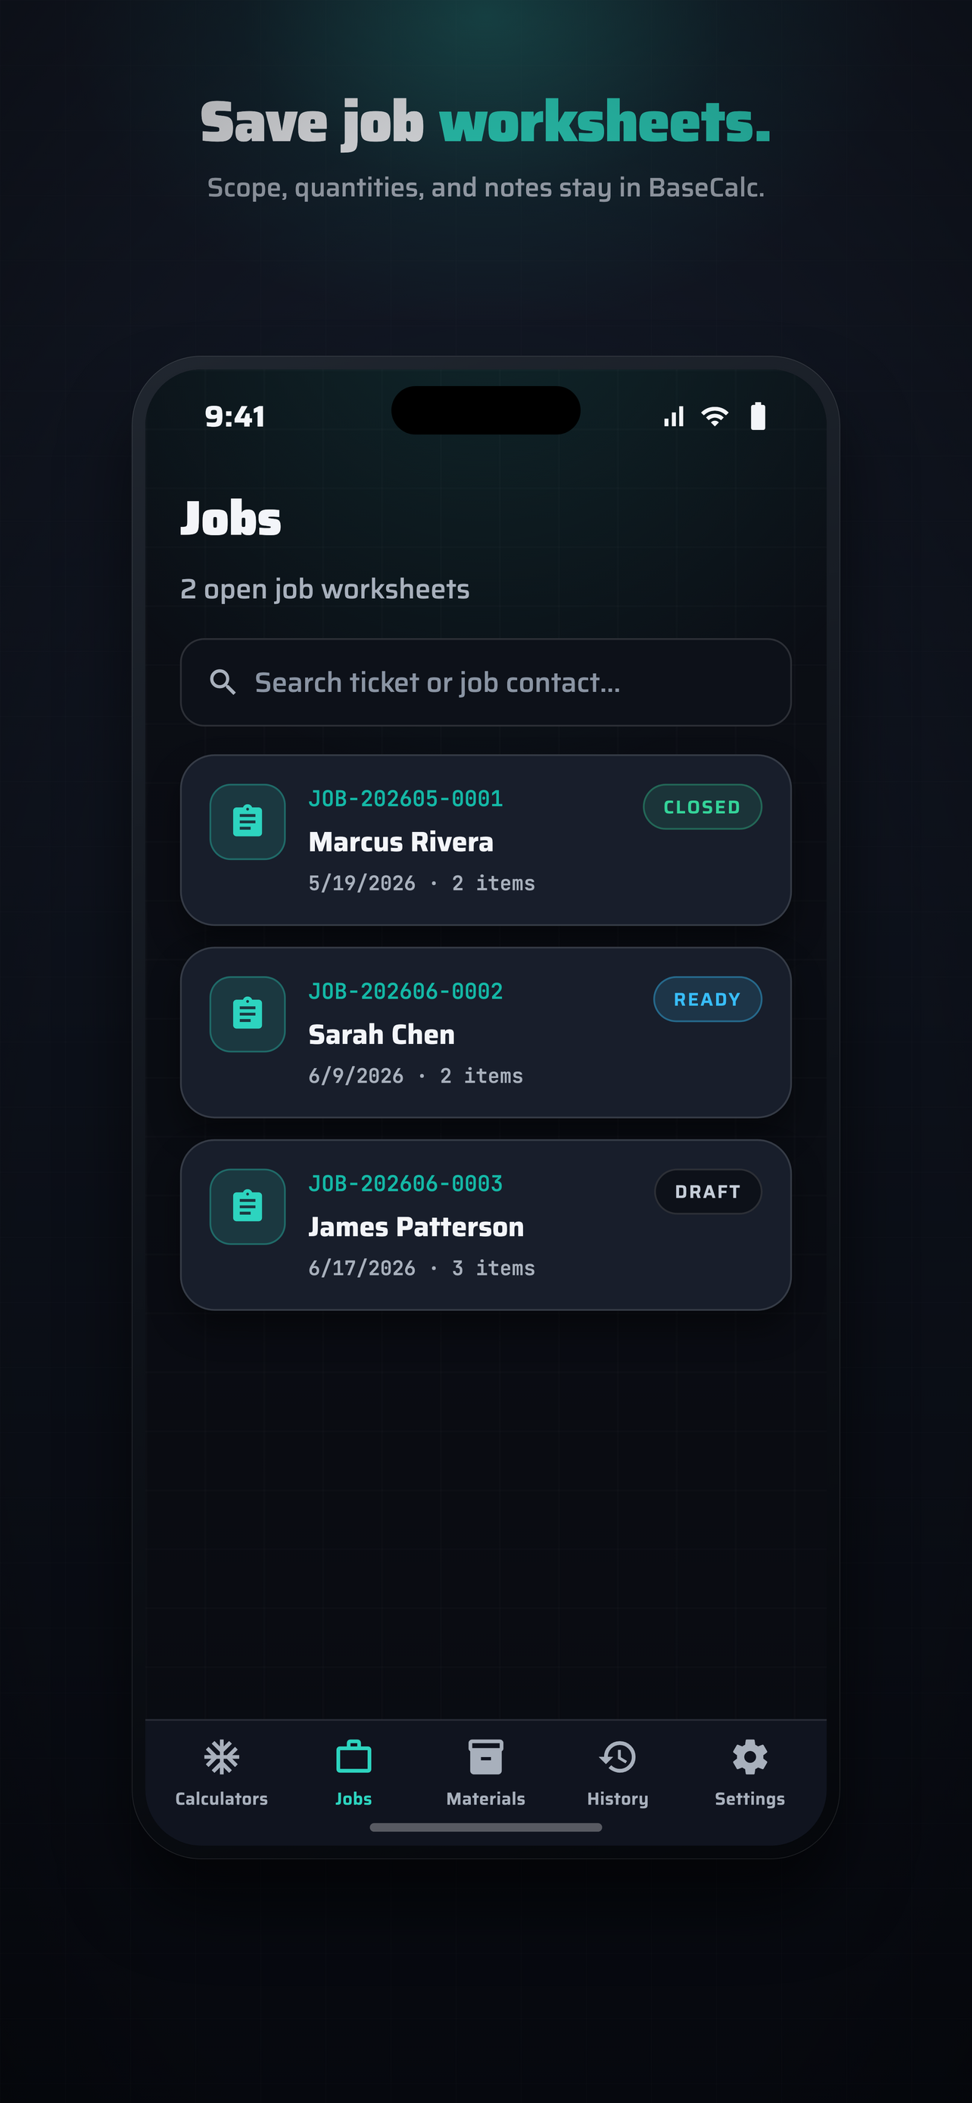Image resolution: width=972 pixels, height=2103 pixels.
Task: Open job JOB-202605-0001 ticket number
Action: click(406, 799)
